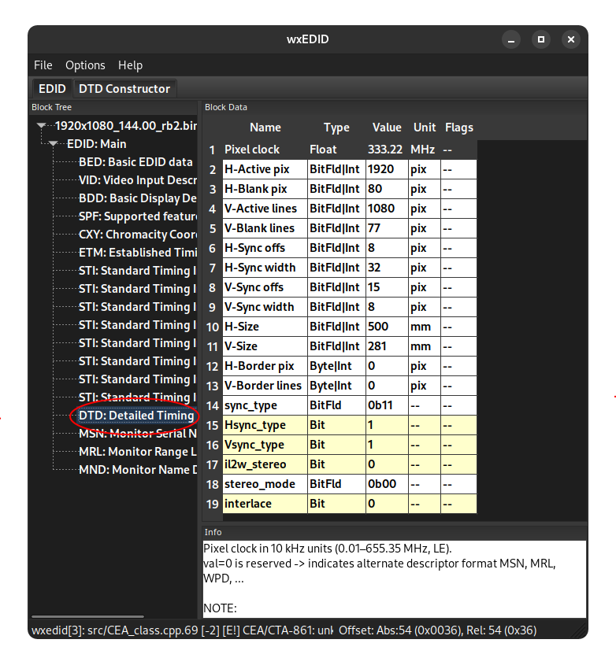616x669 pixels.
Task: Switch to the EDID tab
Action: click(52, 89)
